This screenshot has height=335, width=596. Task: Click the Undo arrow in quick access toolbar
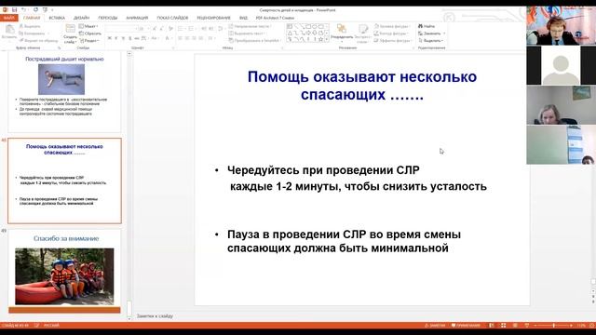click(x=24, y=9)
